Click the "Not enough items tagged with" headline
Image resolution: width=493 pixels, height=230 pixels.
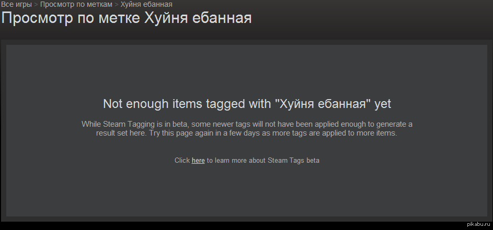pos(188,104)
